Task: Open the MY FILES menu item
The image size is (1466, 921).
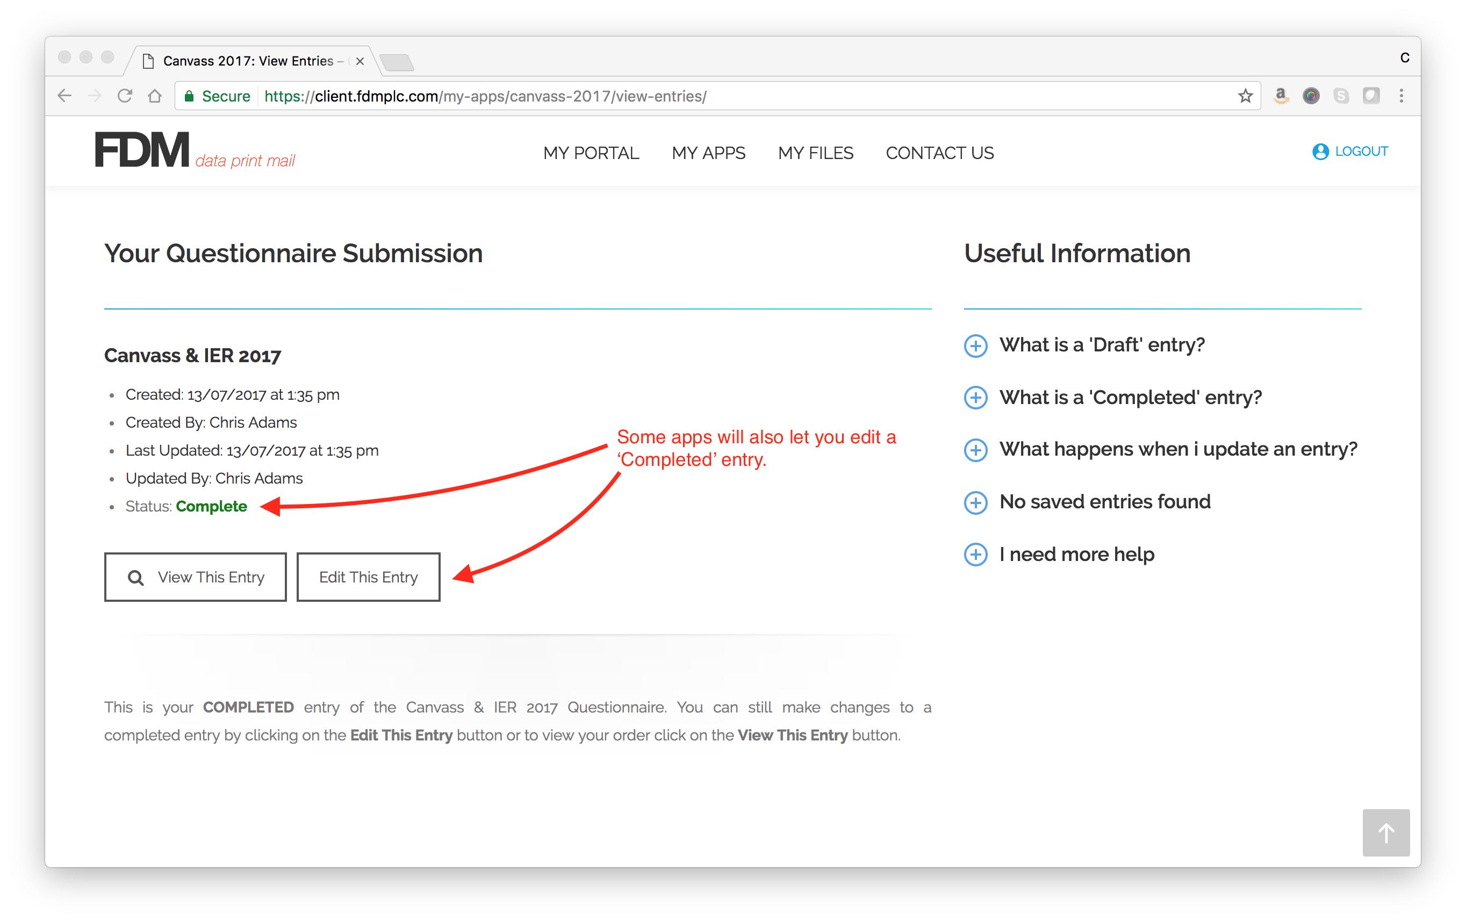Action: (815, 153)
